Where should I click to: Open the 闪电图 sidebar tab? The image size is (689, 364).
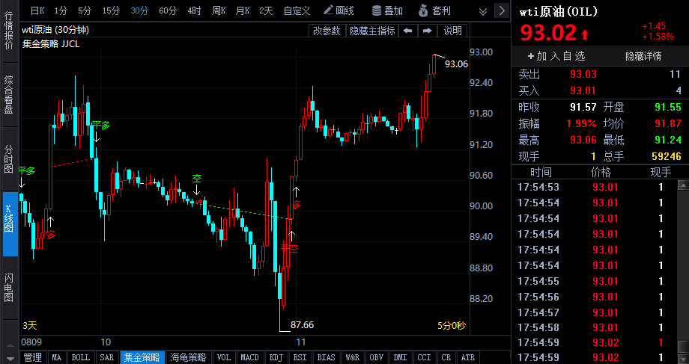[9, 288]
